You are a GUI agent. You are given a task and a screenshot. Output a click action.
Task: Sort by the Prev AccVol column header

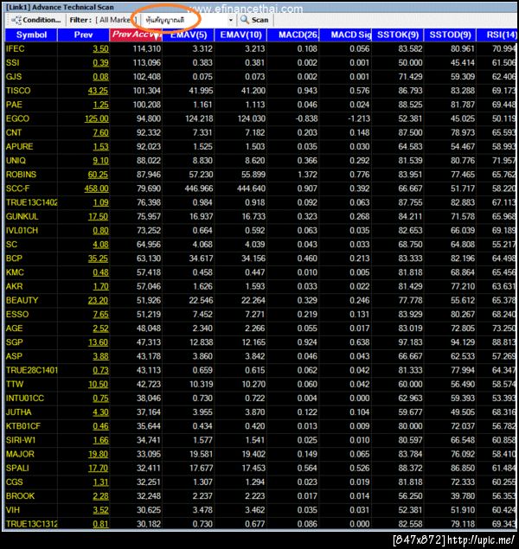[x=136, y=35]
